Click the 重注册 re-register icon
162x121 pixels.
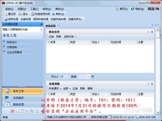click(6, 14)
